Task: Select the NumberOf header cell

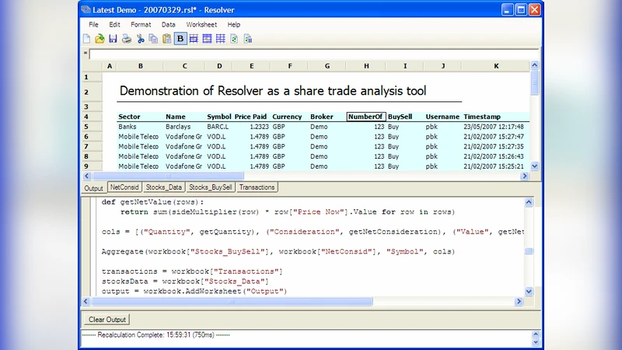Action: point(365,117)
